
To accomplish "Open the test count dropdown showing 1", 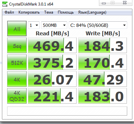I will point(34,25).
